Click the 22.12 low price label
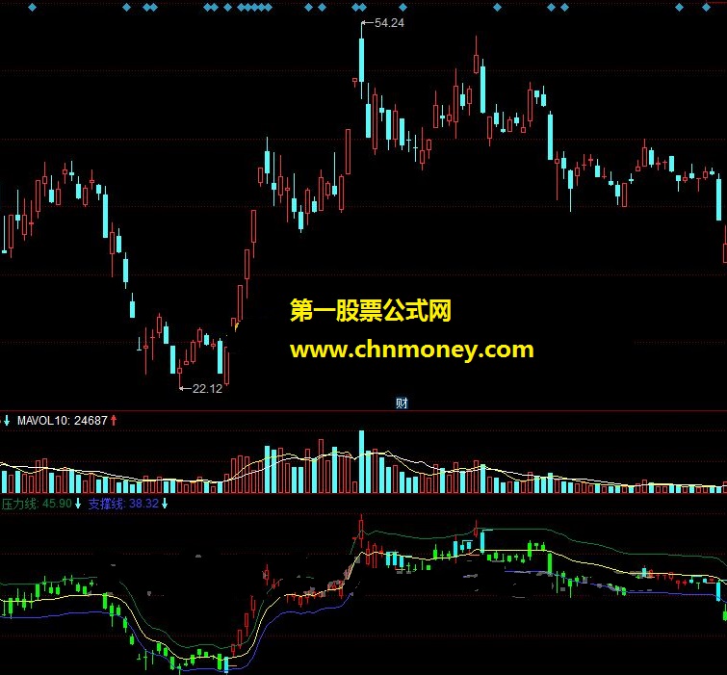This screenshot has width=727, height=675. (x=207, y=388)
